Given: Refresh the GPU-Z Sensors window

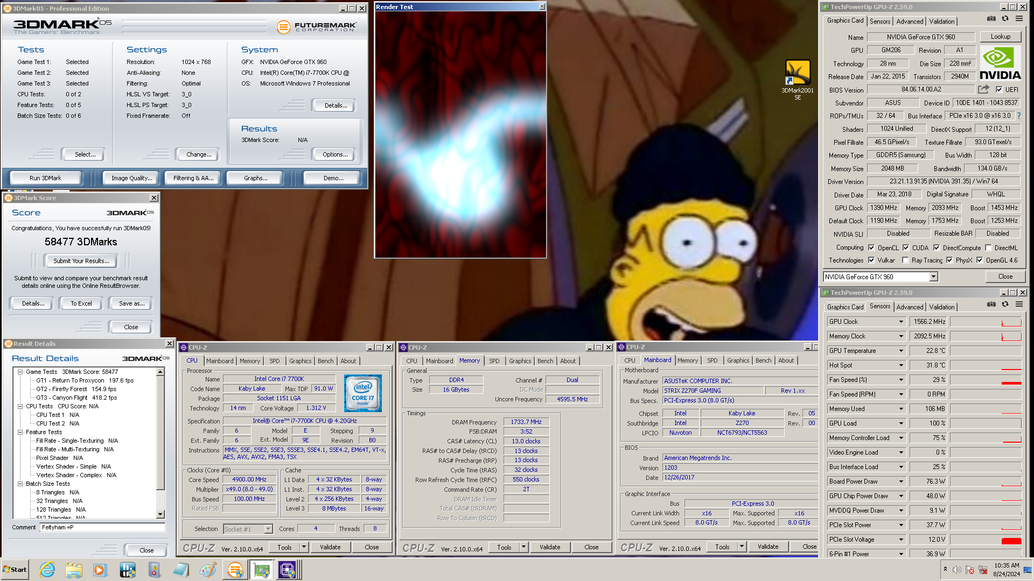Looking at the screenshot, I should click(x=1005, y=304).
